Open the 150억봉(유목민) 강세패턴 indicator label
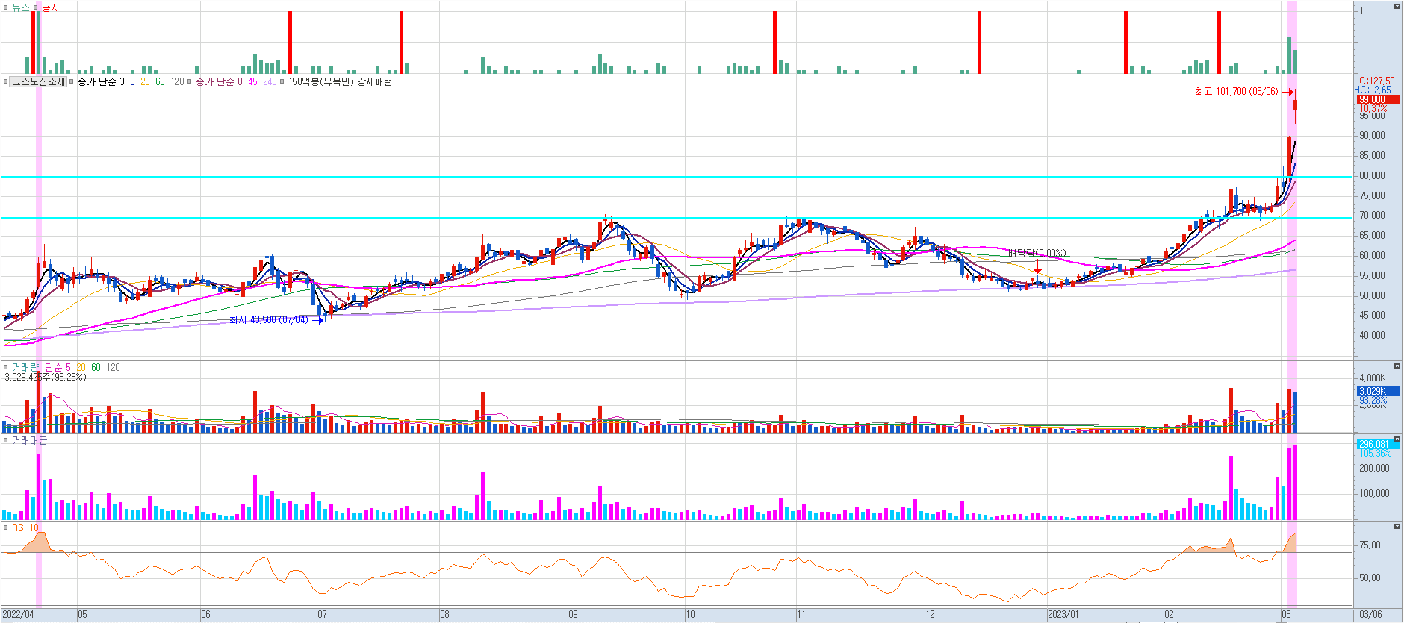Image resolution: width=1404 pixels, height=623 pixels. pyautogui.click(x=341, y=82)
